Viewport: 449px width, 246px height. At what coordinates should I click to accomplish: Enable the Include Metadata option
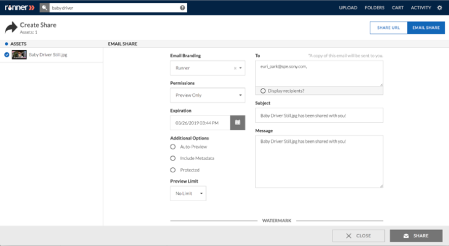coord(172,158)
